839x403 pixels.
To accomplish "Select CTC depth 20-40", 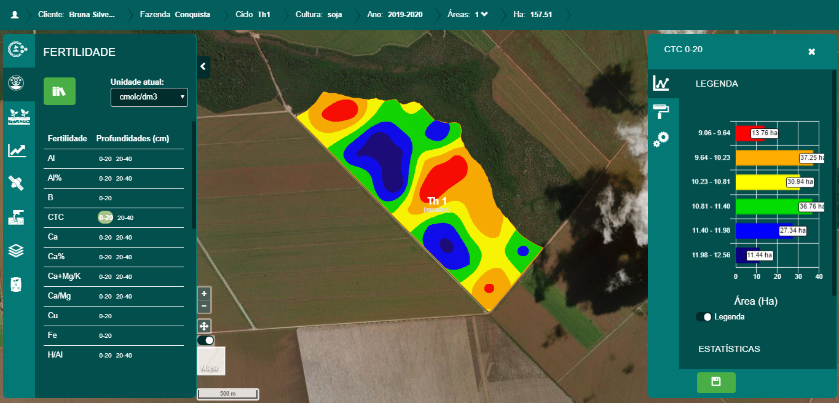I will (x=125, y=217).
